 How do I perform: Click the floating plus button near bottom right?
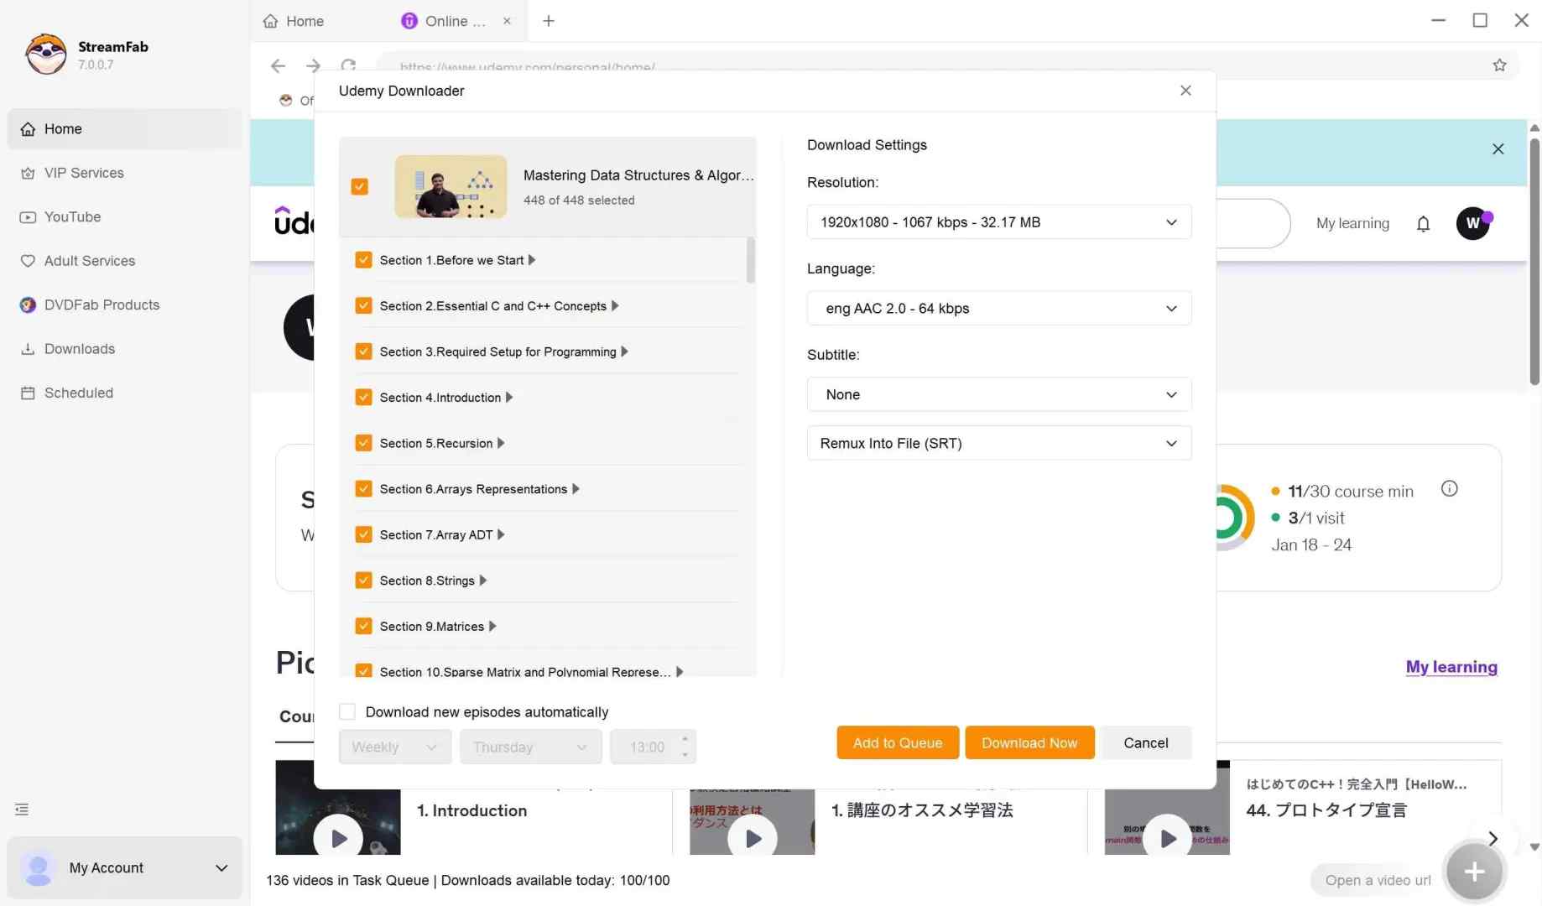click(x=1473, y=872)
